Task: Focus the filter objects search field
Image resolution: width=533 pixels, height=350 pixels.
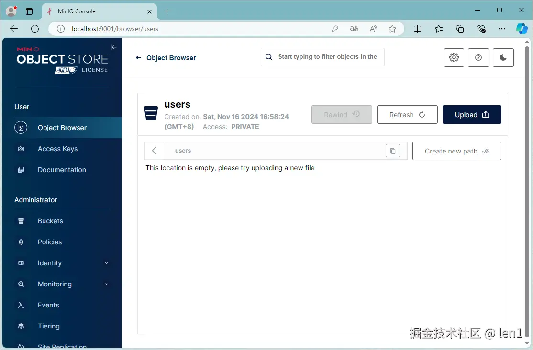Action: 322,57
